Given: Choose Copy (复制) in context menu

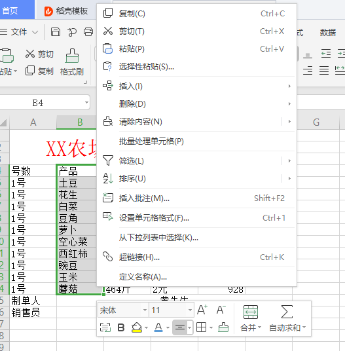Looking at the screenshot, I should pos(196,14).
